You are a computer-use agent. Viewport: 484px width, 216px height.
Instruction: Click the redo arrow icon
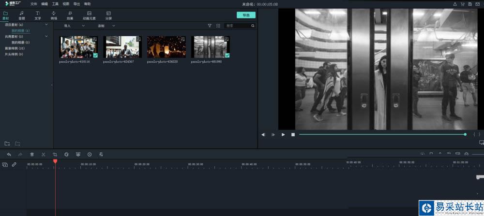coord(20,154)
